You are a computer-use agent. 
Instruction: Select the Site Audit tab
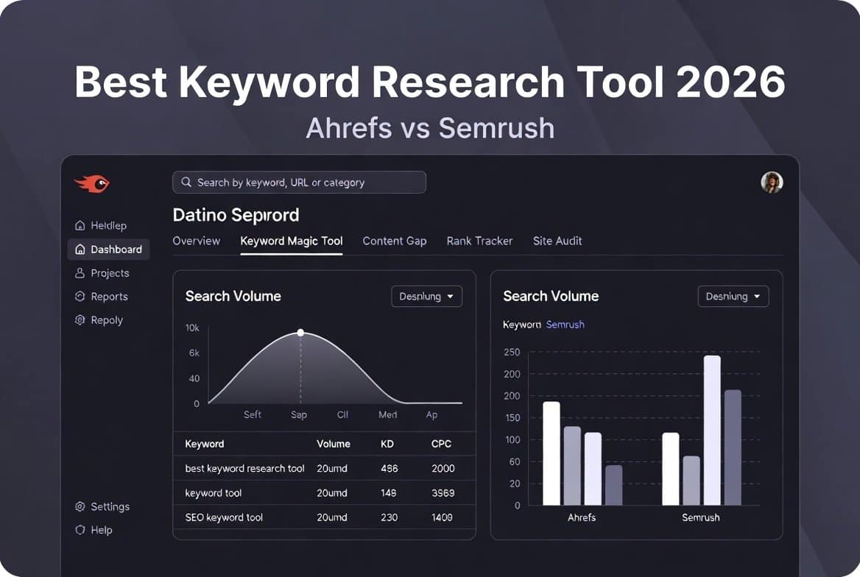pyautogui.click(x=557, y=241)
